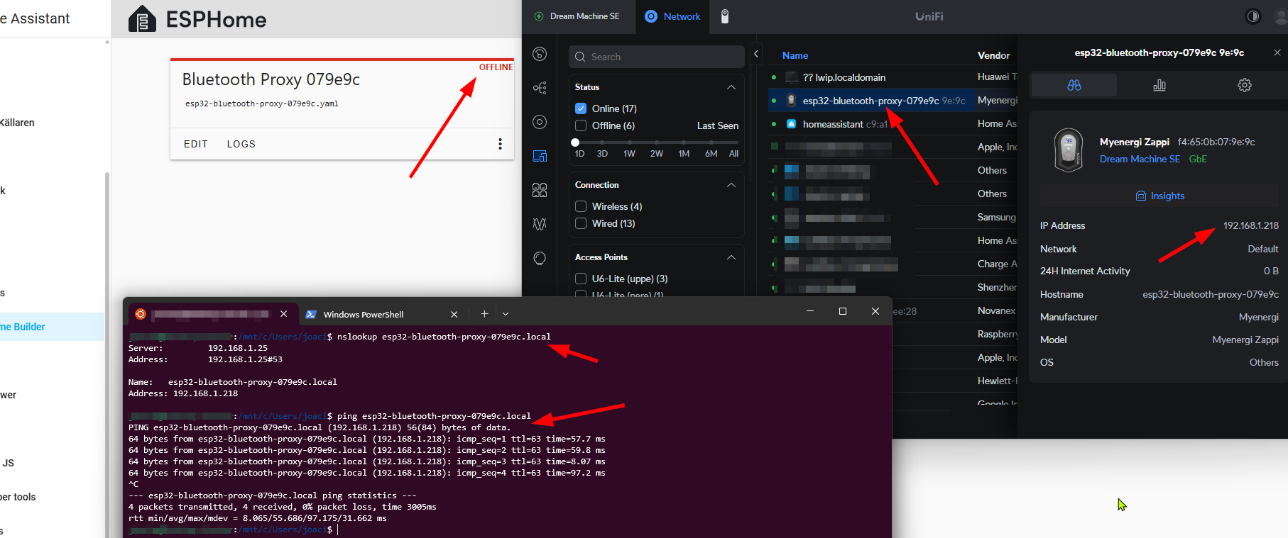Enable the Wired (13) connection checkbox
This screenshot has width=1288, height=538.
coord(581,223)
